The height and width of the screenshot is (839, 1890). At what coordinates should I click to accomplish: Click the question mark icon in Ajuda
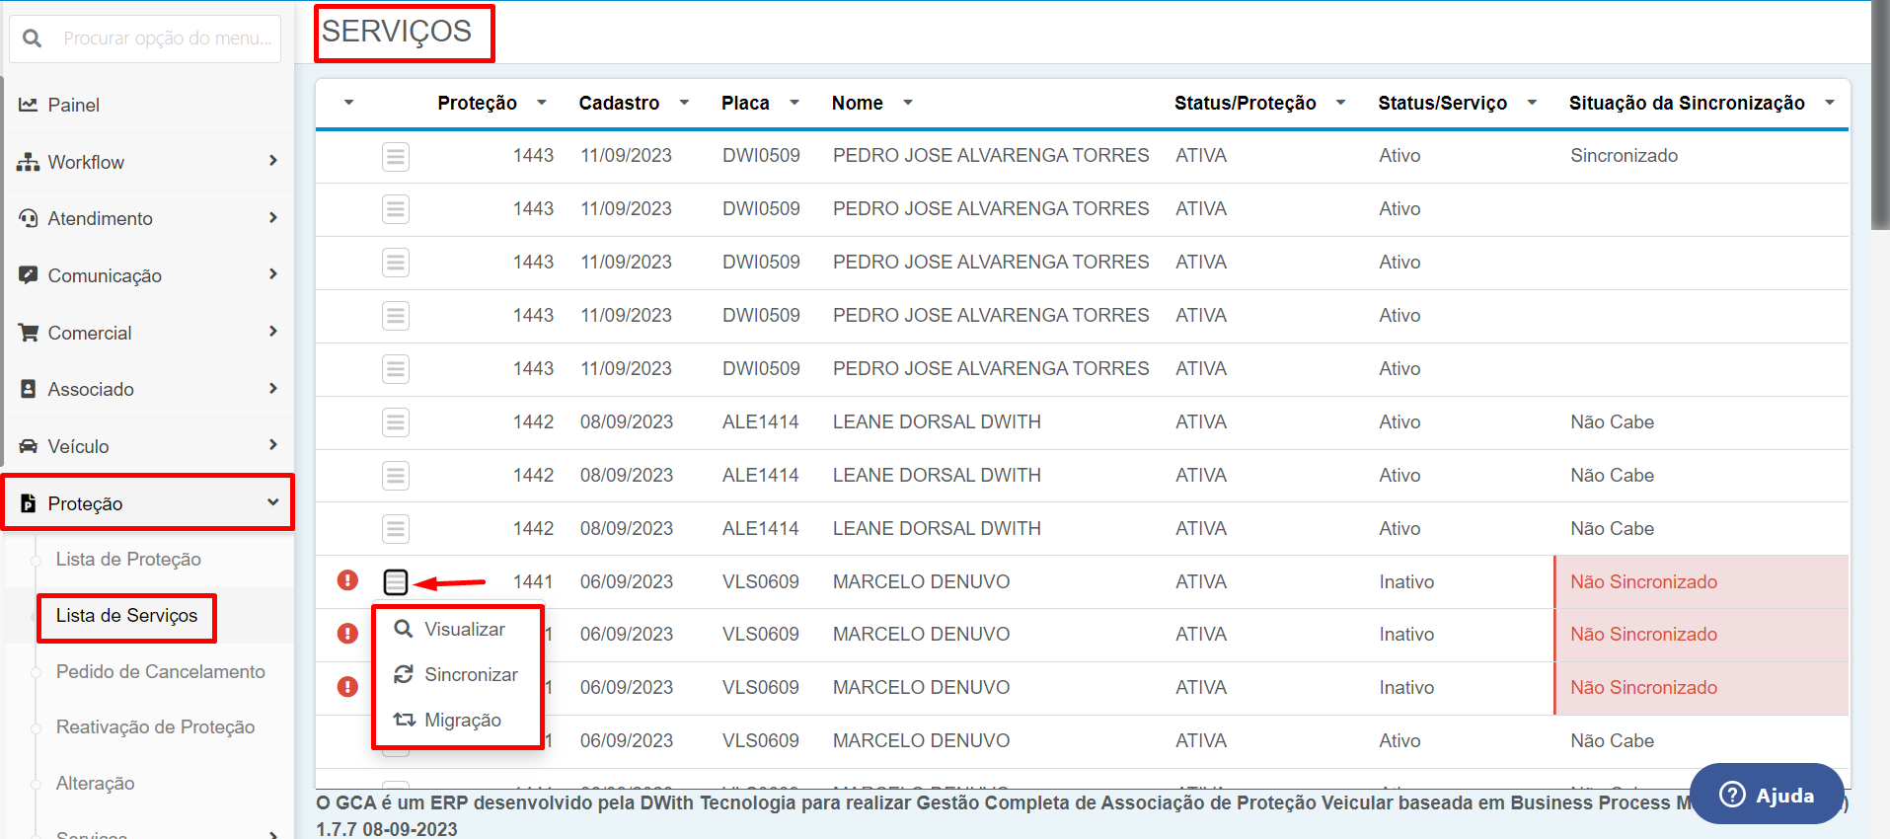[x=1732, y=795]
